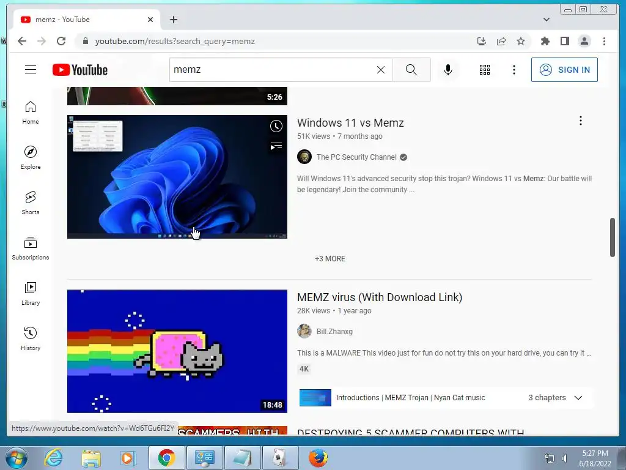Image resolution: width=626 pixels, height=470 pixels.
Task: Open MEMZ virus (With Download Link) title
Action: (380, 297)
